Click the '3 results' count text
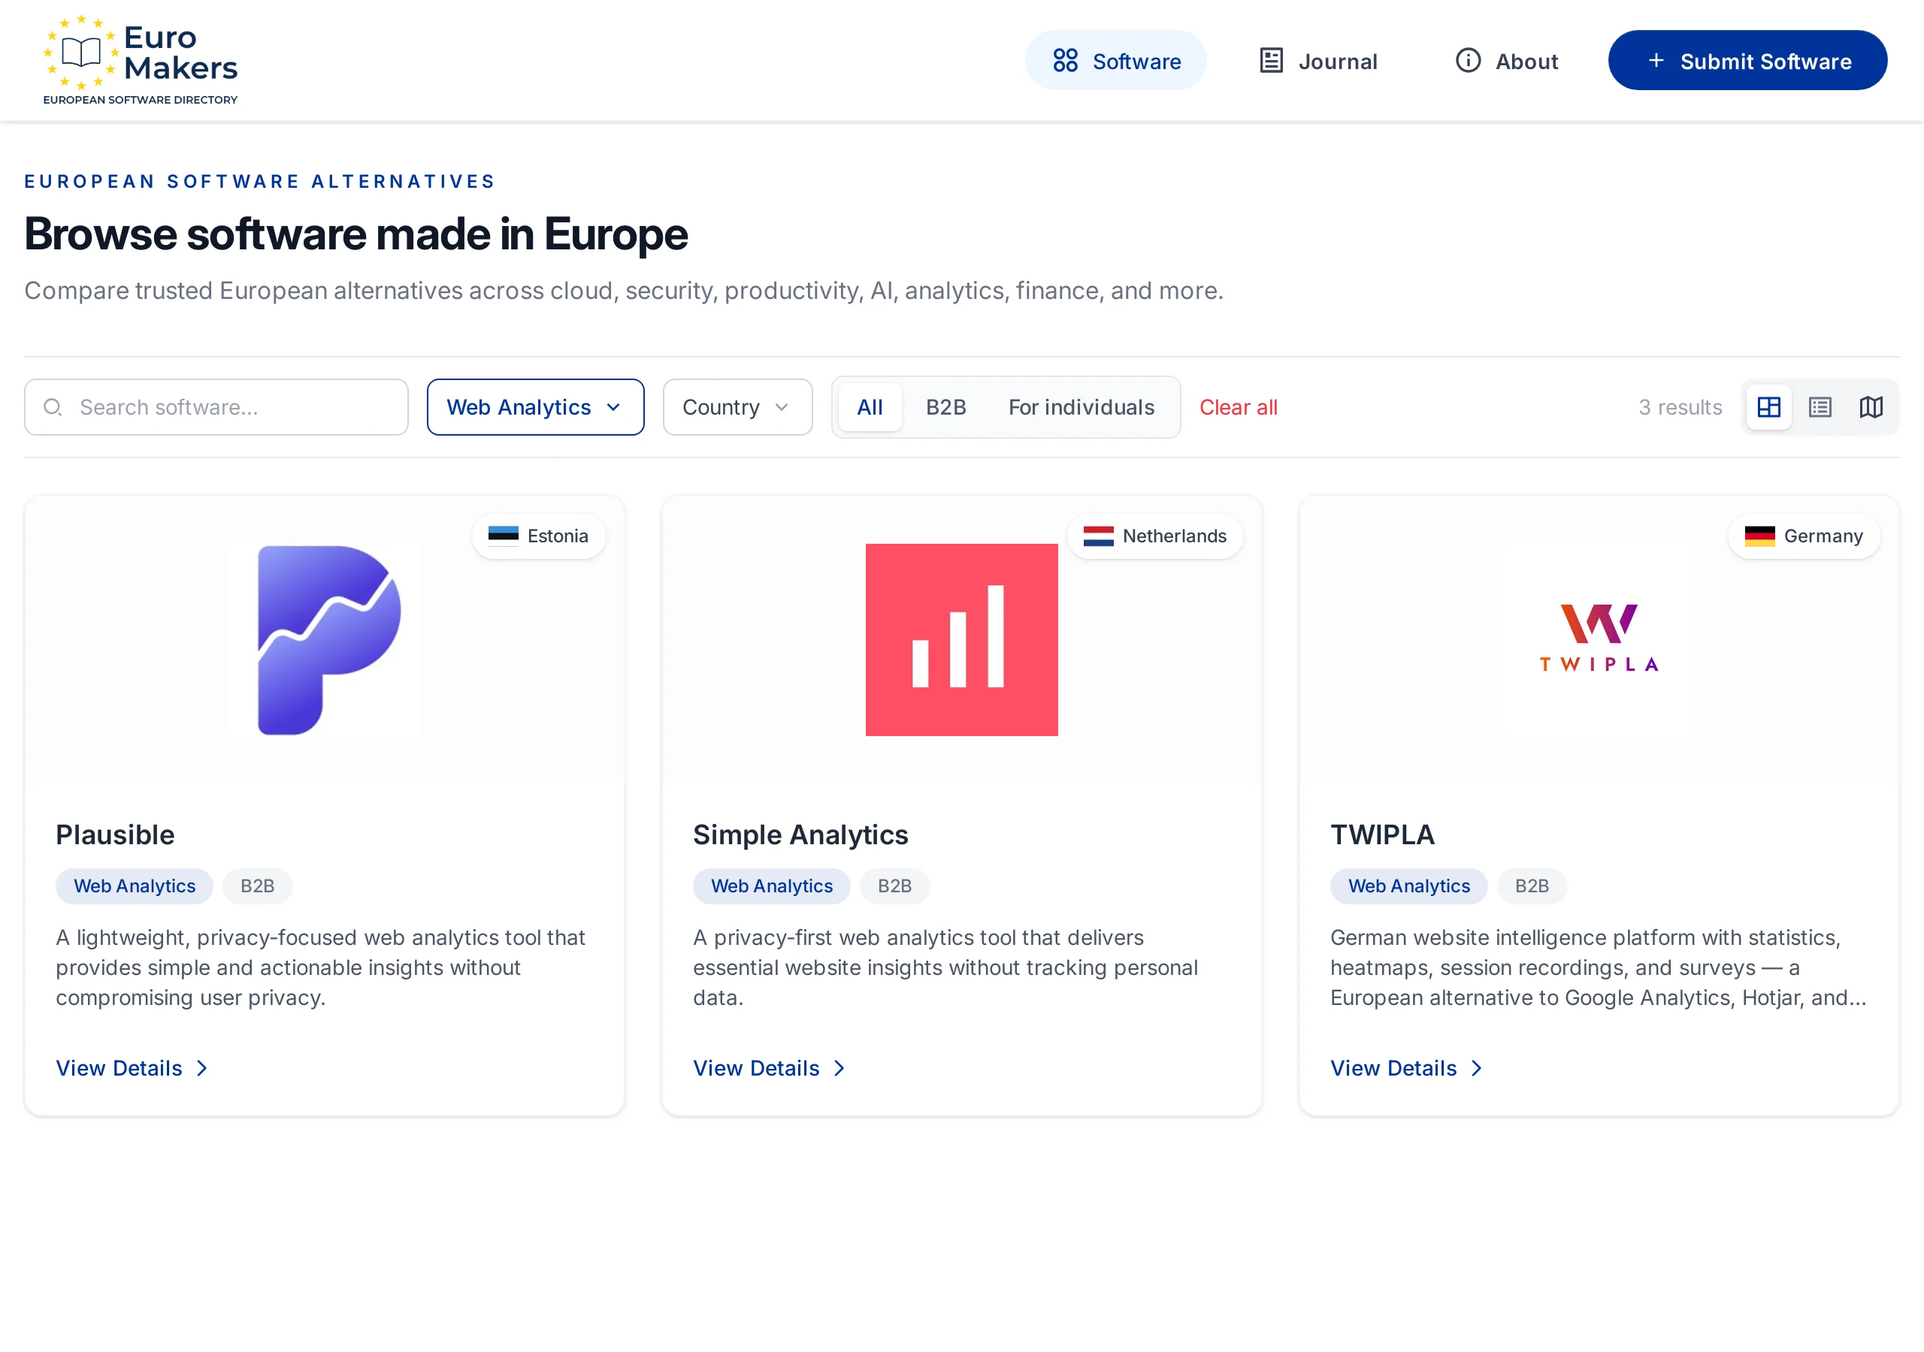The height and width of the screenshot is (1352, 1924). pos(1680,407)
